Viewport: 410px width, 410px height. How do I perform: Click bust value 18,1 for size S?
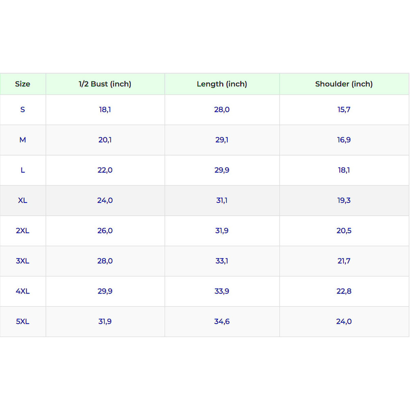[105, 109]
